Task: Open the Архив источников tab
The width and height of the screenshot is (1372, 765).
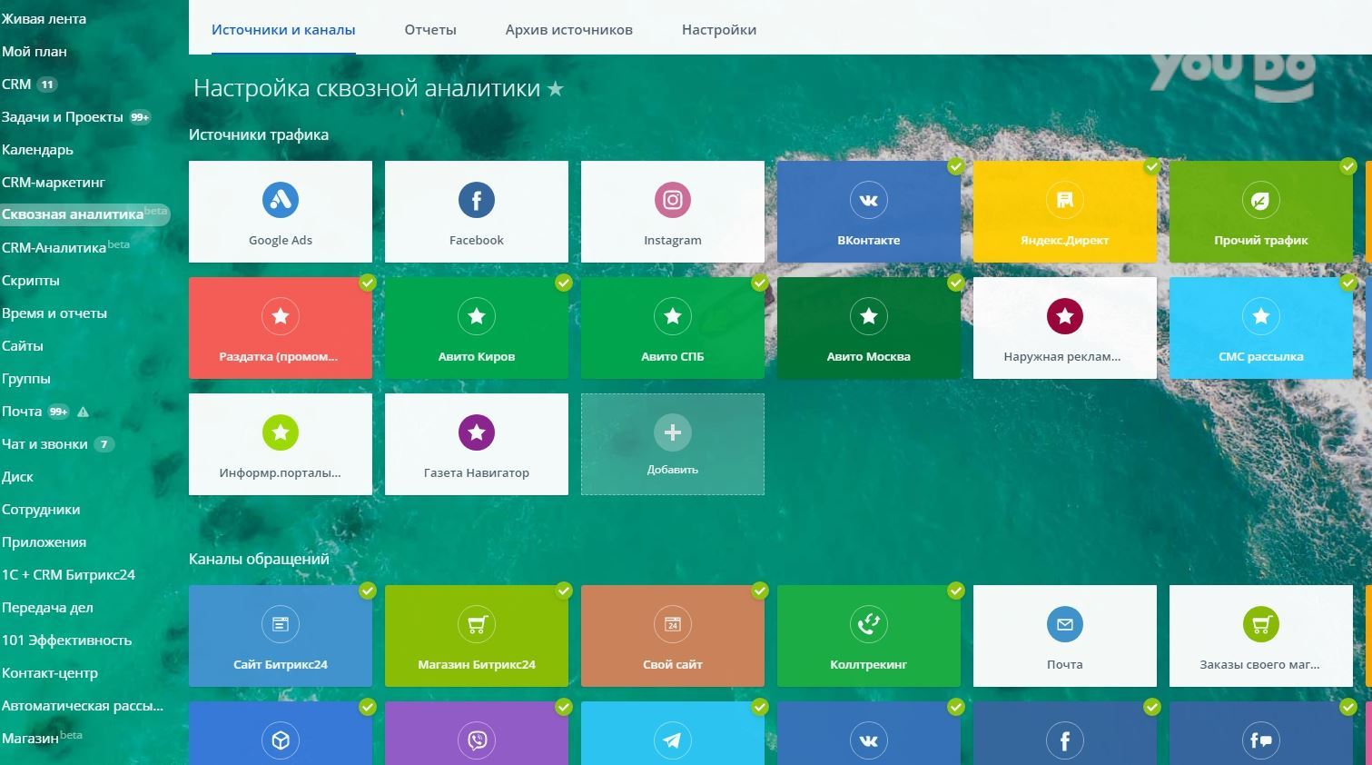Action: (569, 29)
